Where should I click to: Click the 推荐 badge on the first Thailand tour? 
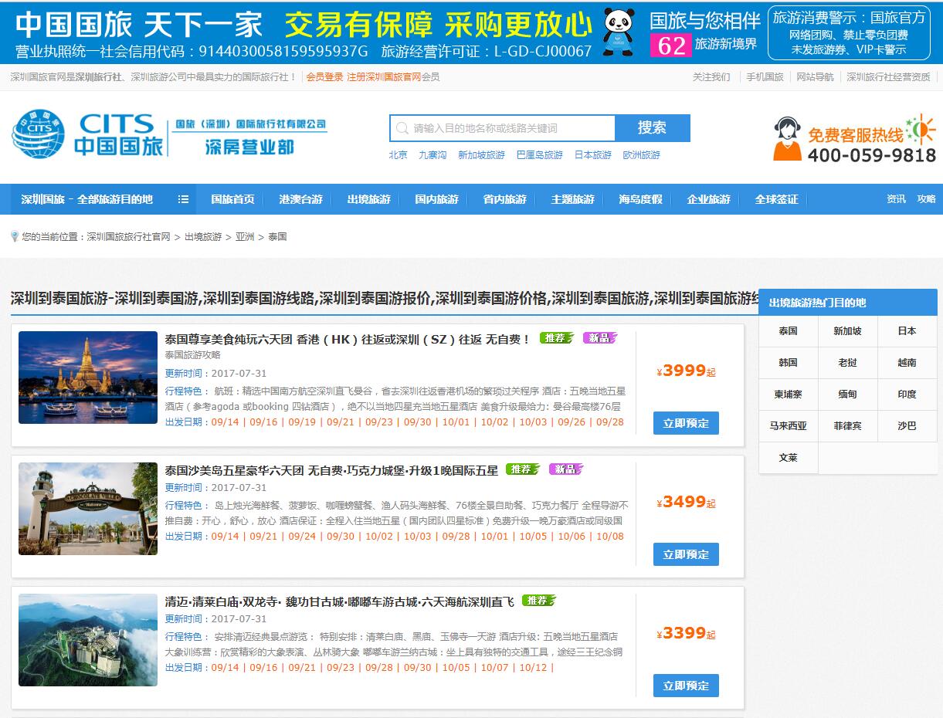pyautogui.click(x=555, y=339)
